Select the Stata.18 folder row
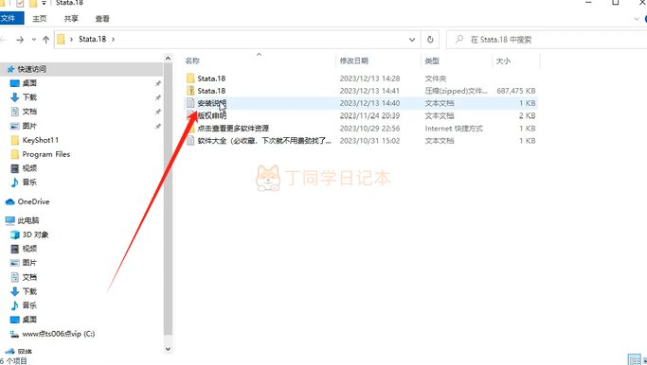647x365 pixels. coord(361,78)
